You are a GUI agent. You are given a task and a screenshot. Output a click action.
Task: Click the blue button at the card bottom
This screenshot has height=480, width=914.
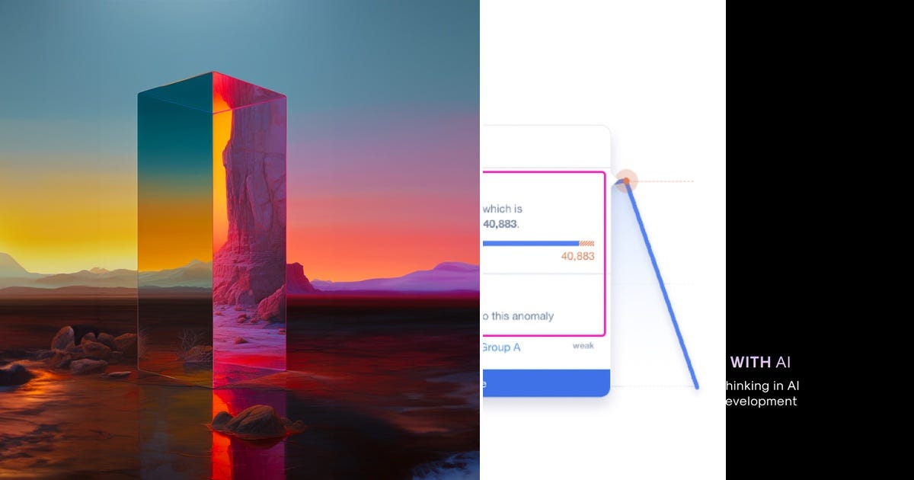tap(546, 383)
